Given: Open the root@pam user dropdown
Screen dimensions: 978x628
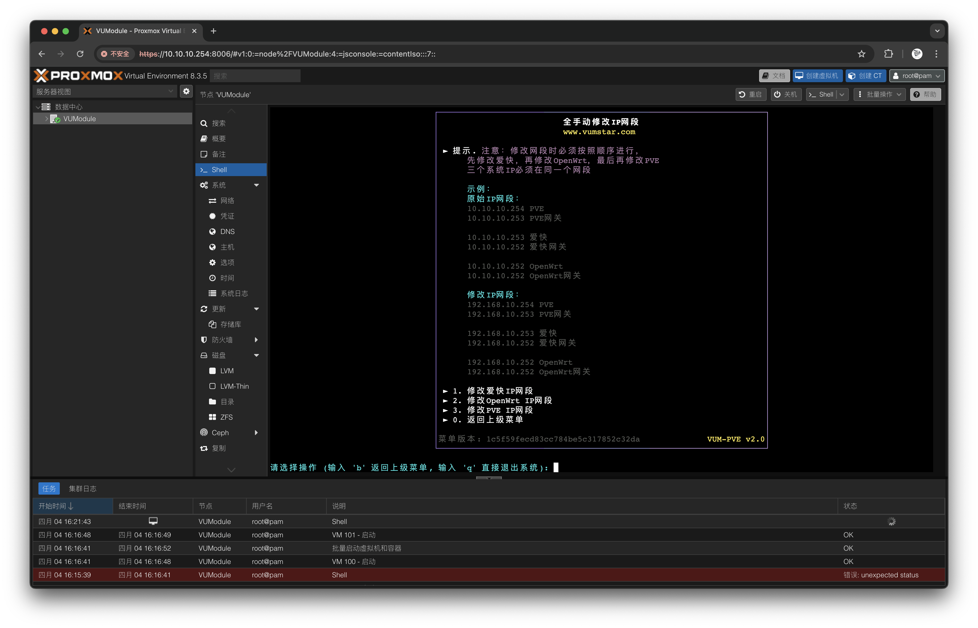Looking at the screenshot, I should 916,76.
